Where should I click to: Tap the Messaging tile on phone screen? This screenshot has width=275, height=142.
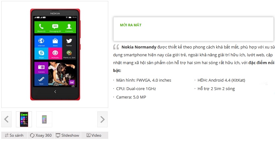[x=55, y=27]
